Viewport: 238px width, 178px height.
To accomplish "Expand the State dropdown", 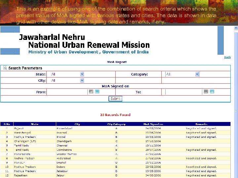I will pyautogui.click(x=82, y=74).
